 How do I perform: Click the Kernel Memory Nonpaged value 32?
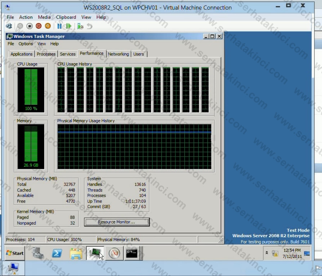point(72,223)
